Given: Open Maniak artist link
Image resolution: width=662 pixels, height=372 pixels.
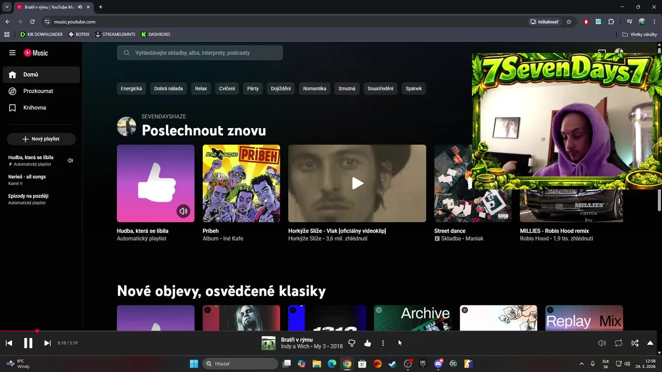Looking at the screenshot, I should coord(474,239).
